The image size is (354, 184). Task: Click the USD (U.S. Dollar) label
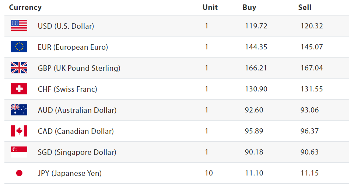pyautogui.click(x=66, y=26)
